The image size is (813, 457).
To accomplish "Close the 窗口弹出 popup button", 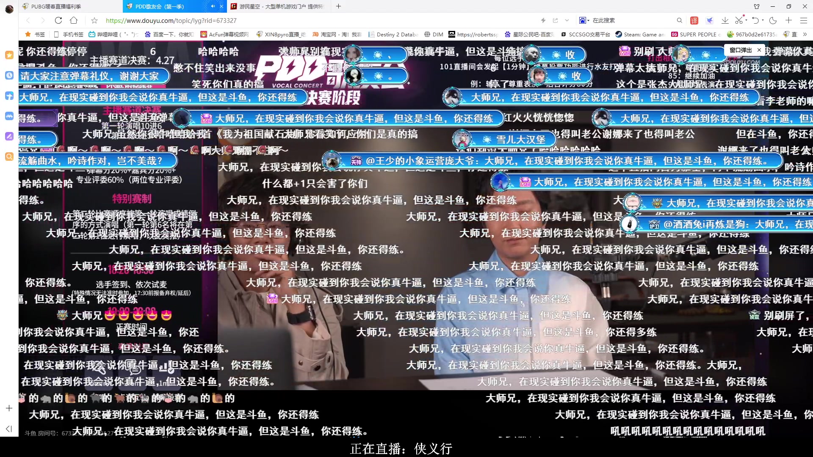I will pos(759,50).
